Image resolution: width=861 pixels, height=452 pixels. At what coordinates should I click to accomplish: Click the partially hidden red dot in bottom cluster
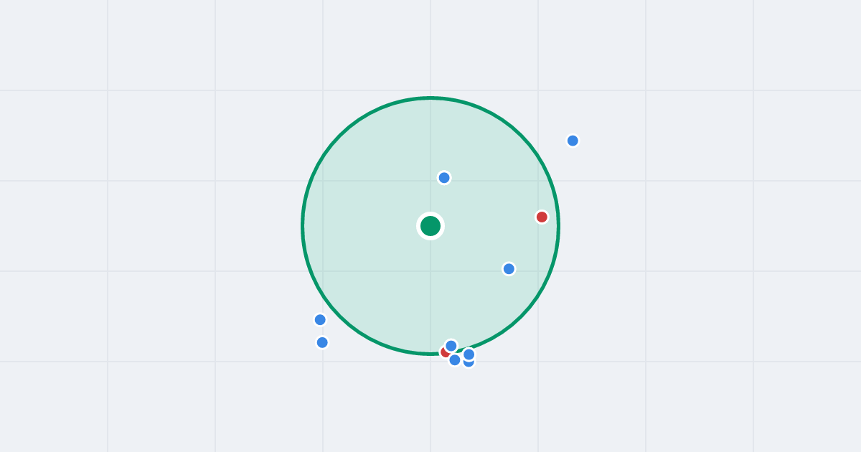pos(443,352)
